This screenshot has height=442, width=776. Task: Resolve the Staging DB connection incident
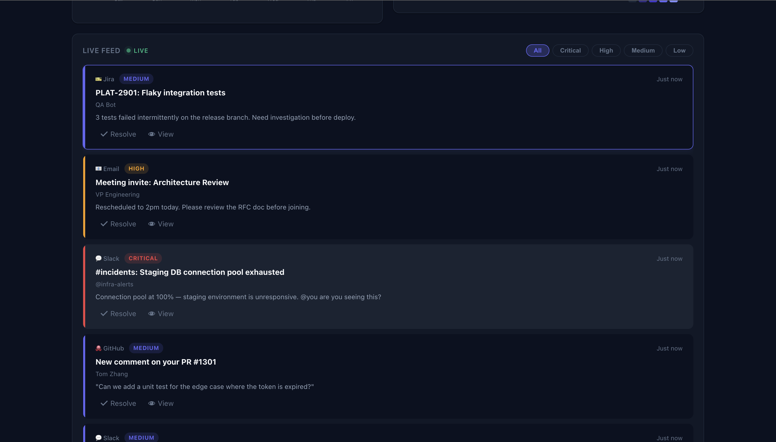(118, 314)
